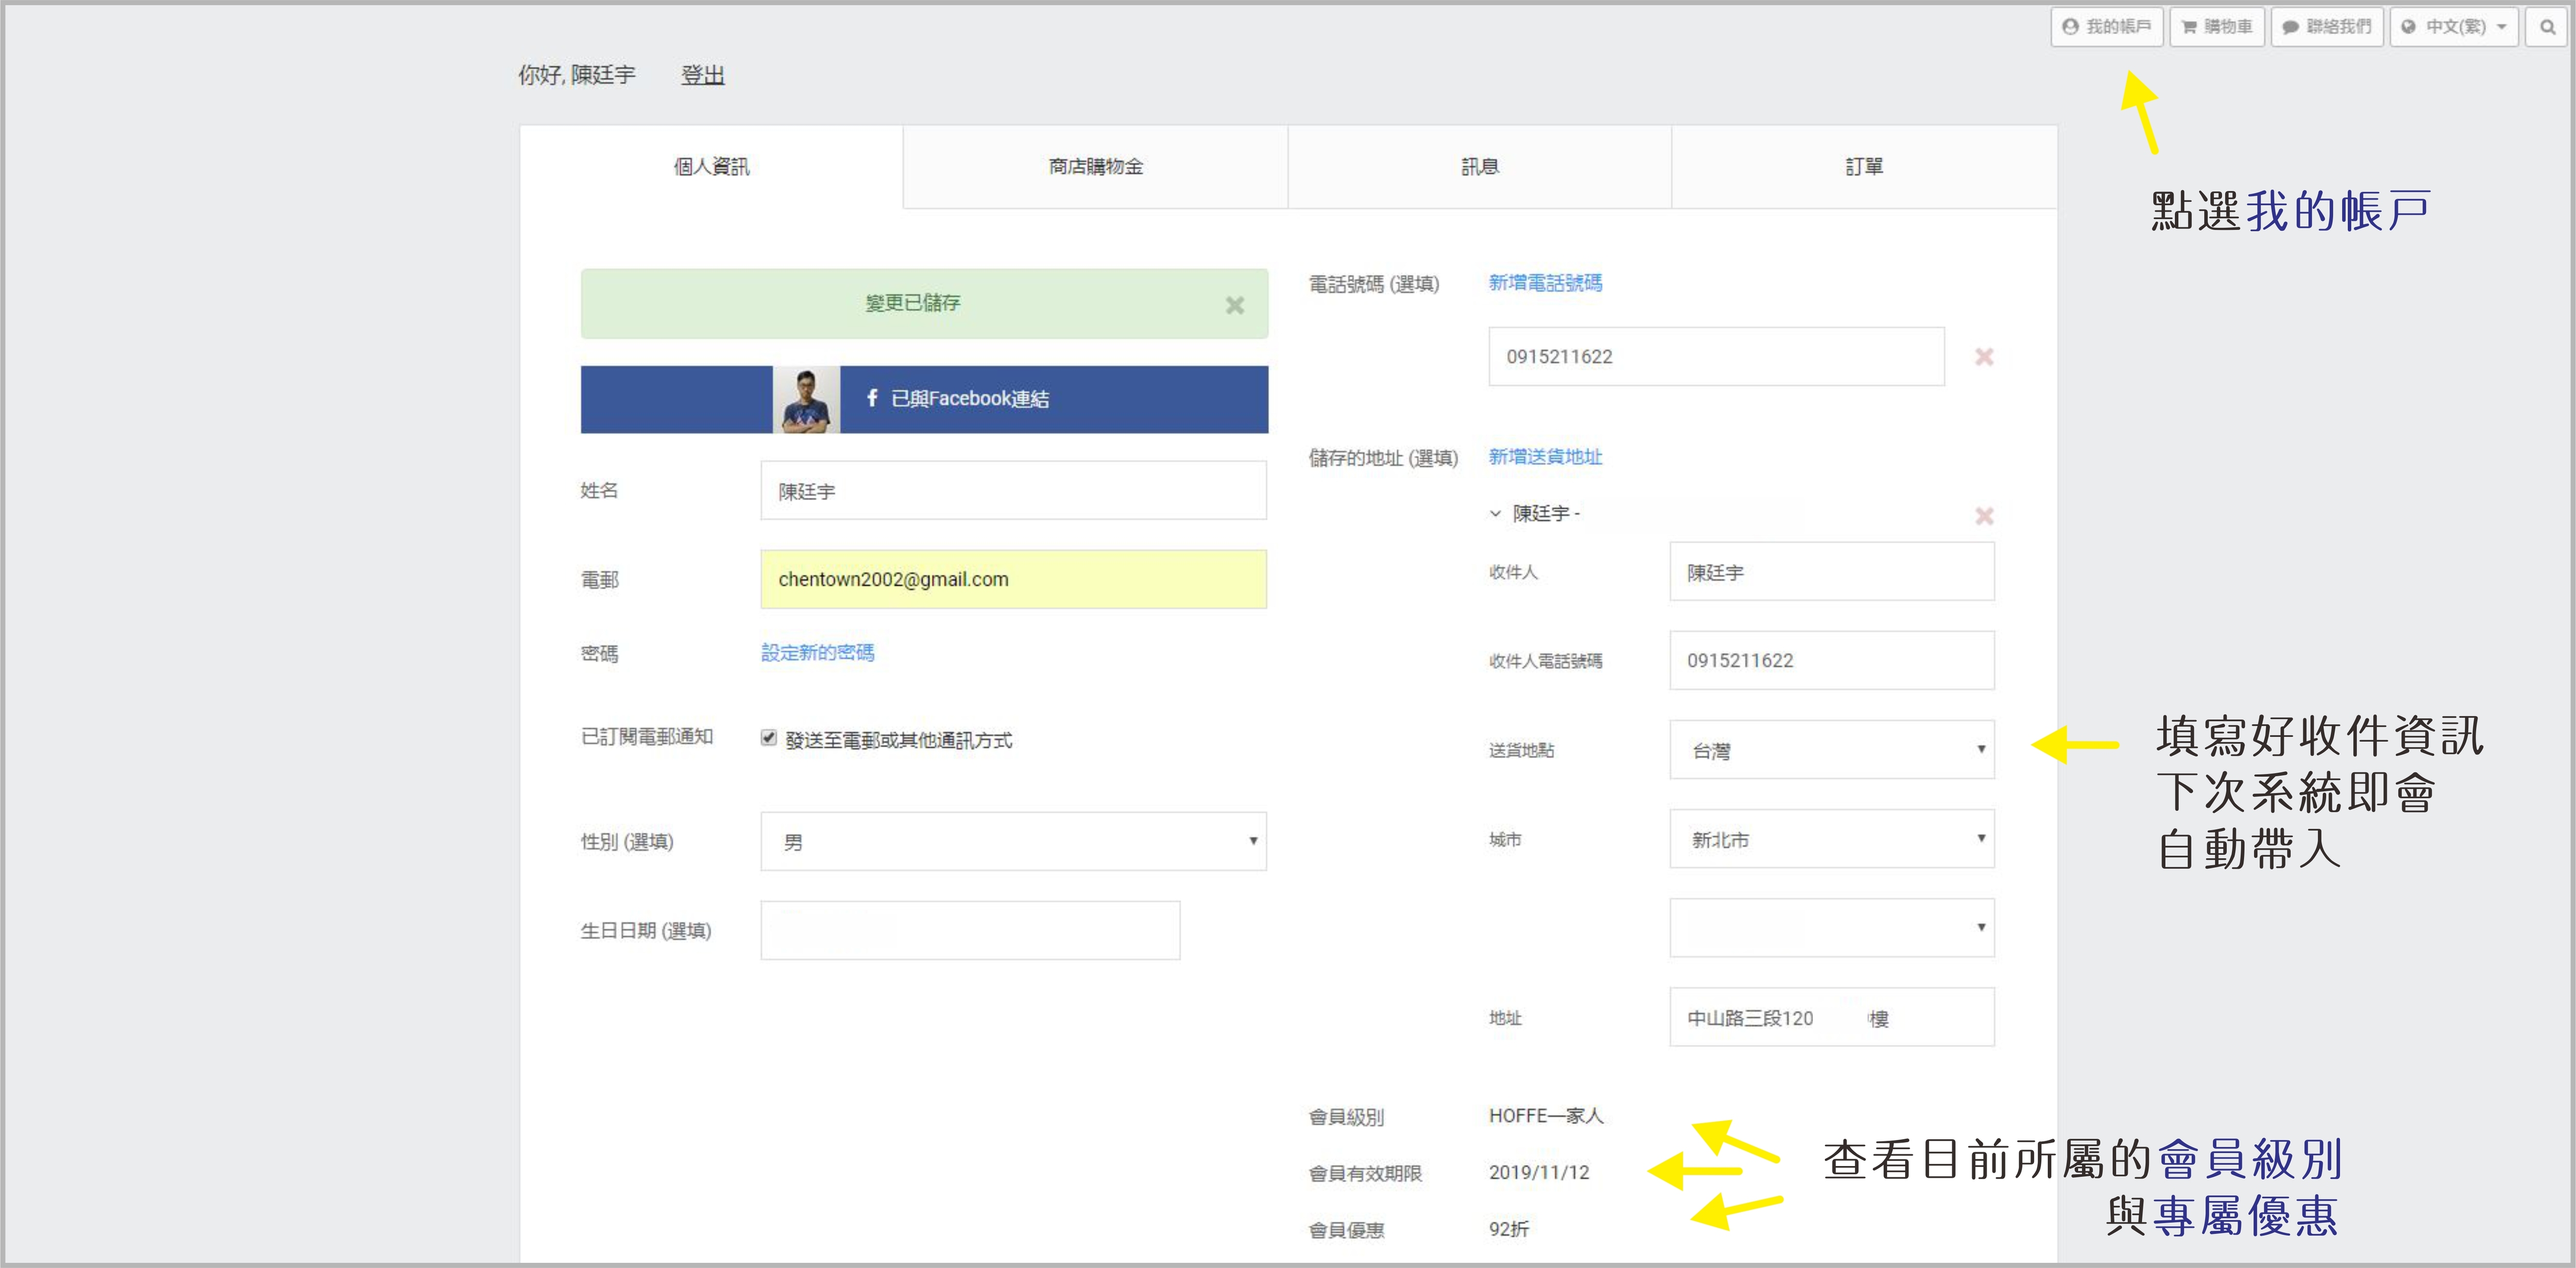The image size is (2576, 1268).
Task: Open the 購物車 shopping cart
Action: click(2217, 27)
